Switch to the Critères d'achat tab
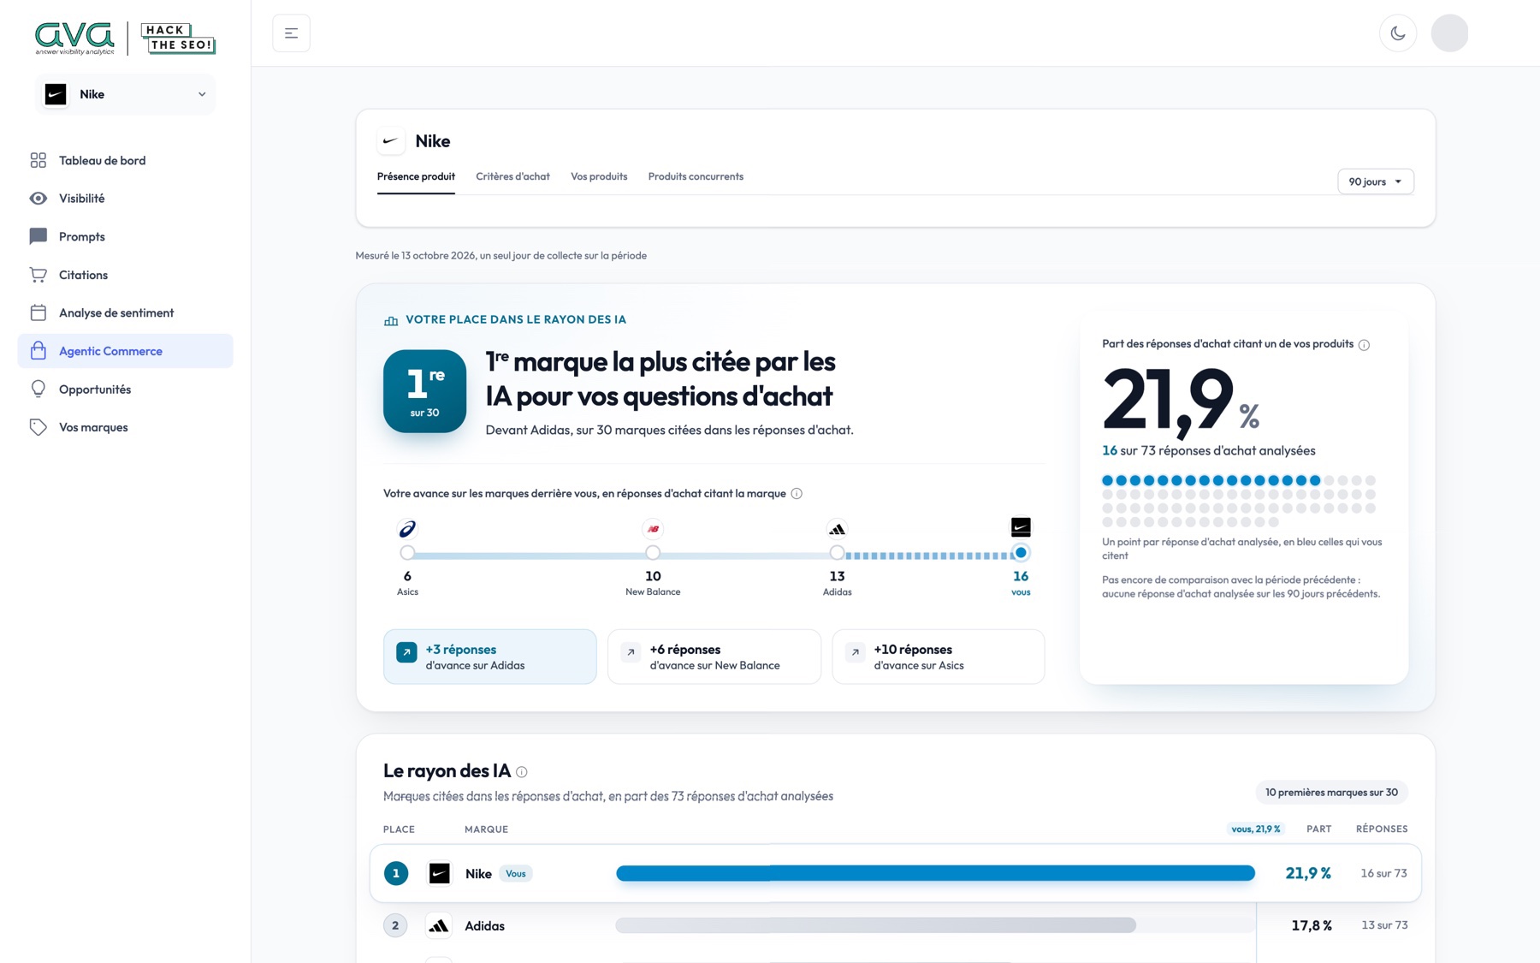The height and width of the screenshot is (963, 1540). pyautogui.click(x=512, y=176)
